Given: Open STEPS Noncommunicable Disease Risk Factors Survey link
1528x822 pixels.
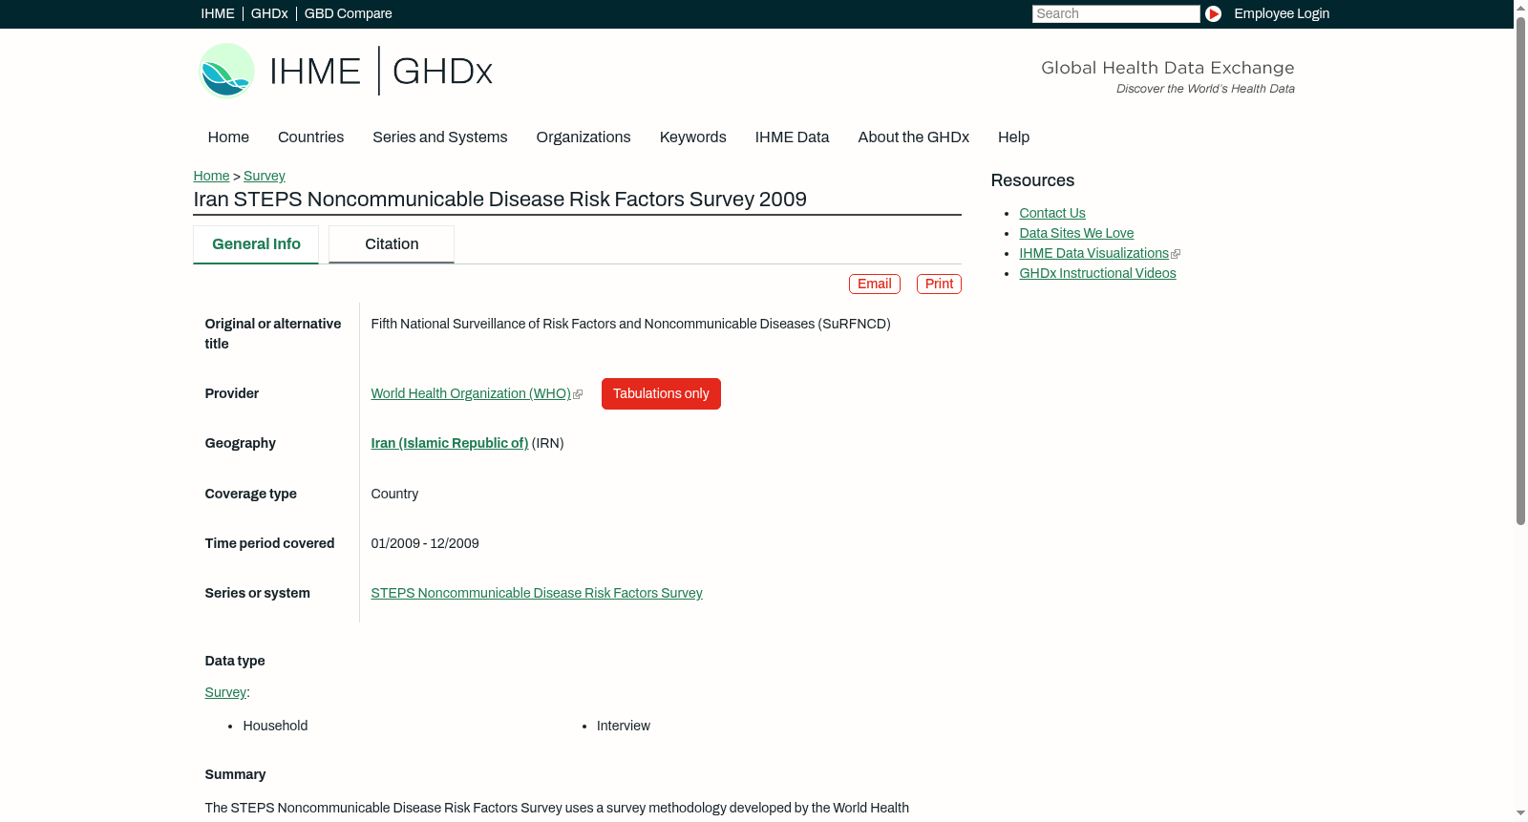Looking at the screenshot, I should tap(537, 594).
